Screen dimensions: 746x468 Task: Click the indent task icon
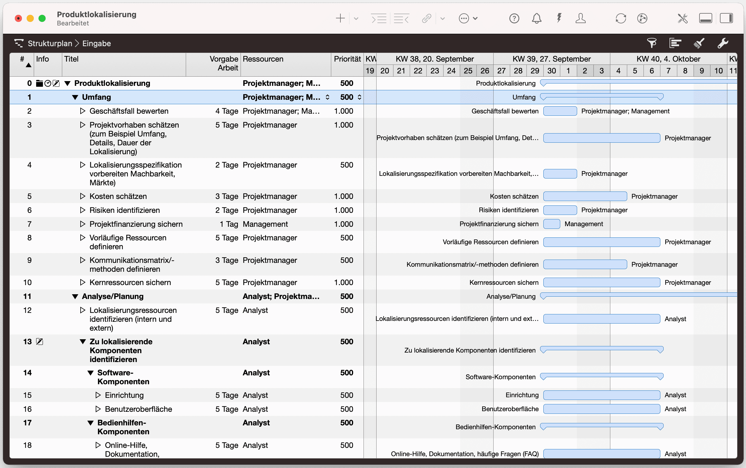pyautogui.click(x=379, y=19)
